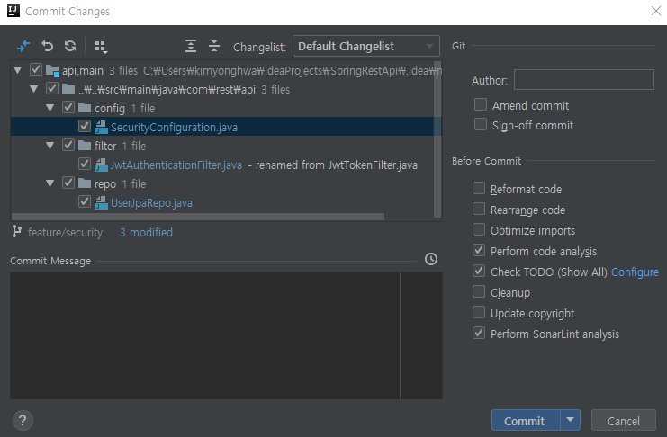Click the help question mark button
Screen dimensions: 667x437
23,421
